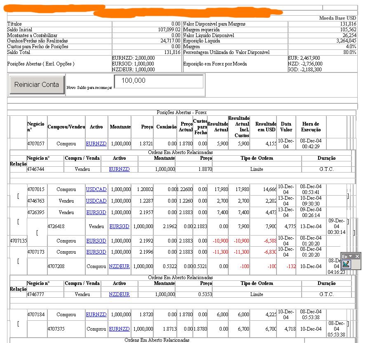Select open position 'NZDEUR: 1,000,000'
Image resolution: width=368 pixels, height=343 pixels.
133,70
